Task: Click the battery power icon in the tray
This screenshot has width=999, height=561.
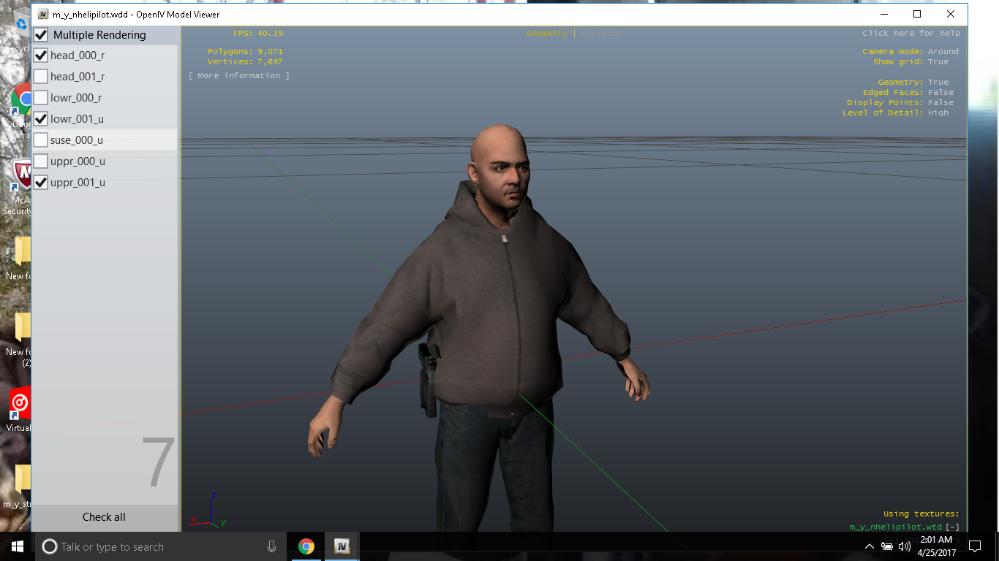Action: [887, 546]
